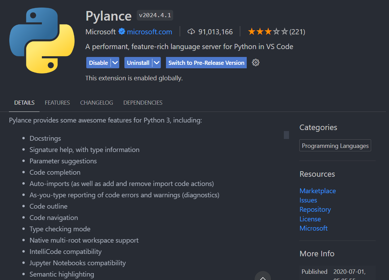Open the Changelog tab

(97, 103)
